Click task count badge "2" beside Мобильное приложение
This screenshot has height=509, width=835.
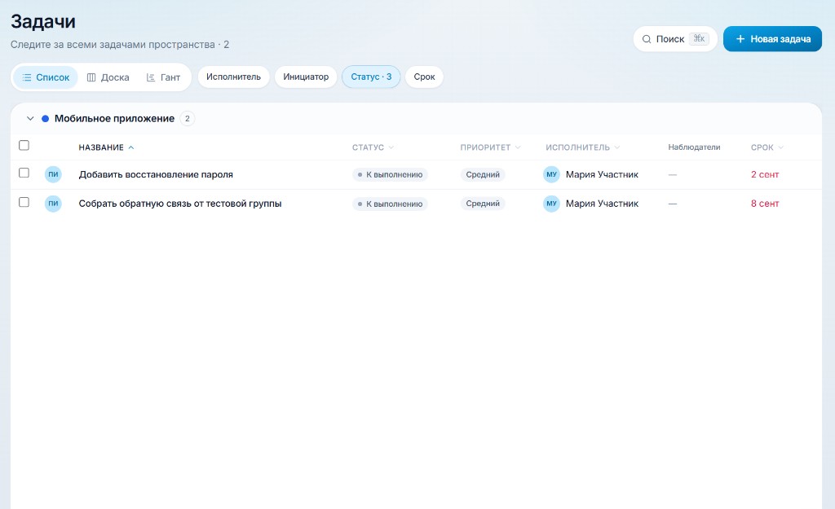coord(187,119)
